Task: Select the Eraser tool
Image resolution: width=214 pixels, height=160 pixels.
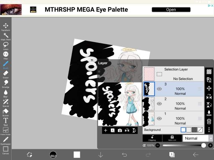Action: click(6, 75)
